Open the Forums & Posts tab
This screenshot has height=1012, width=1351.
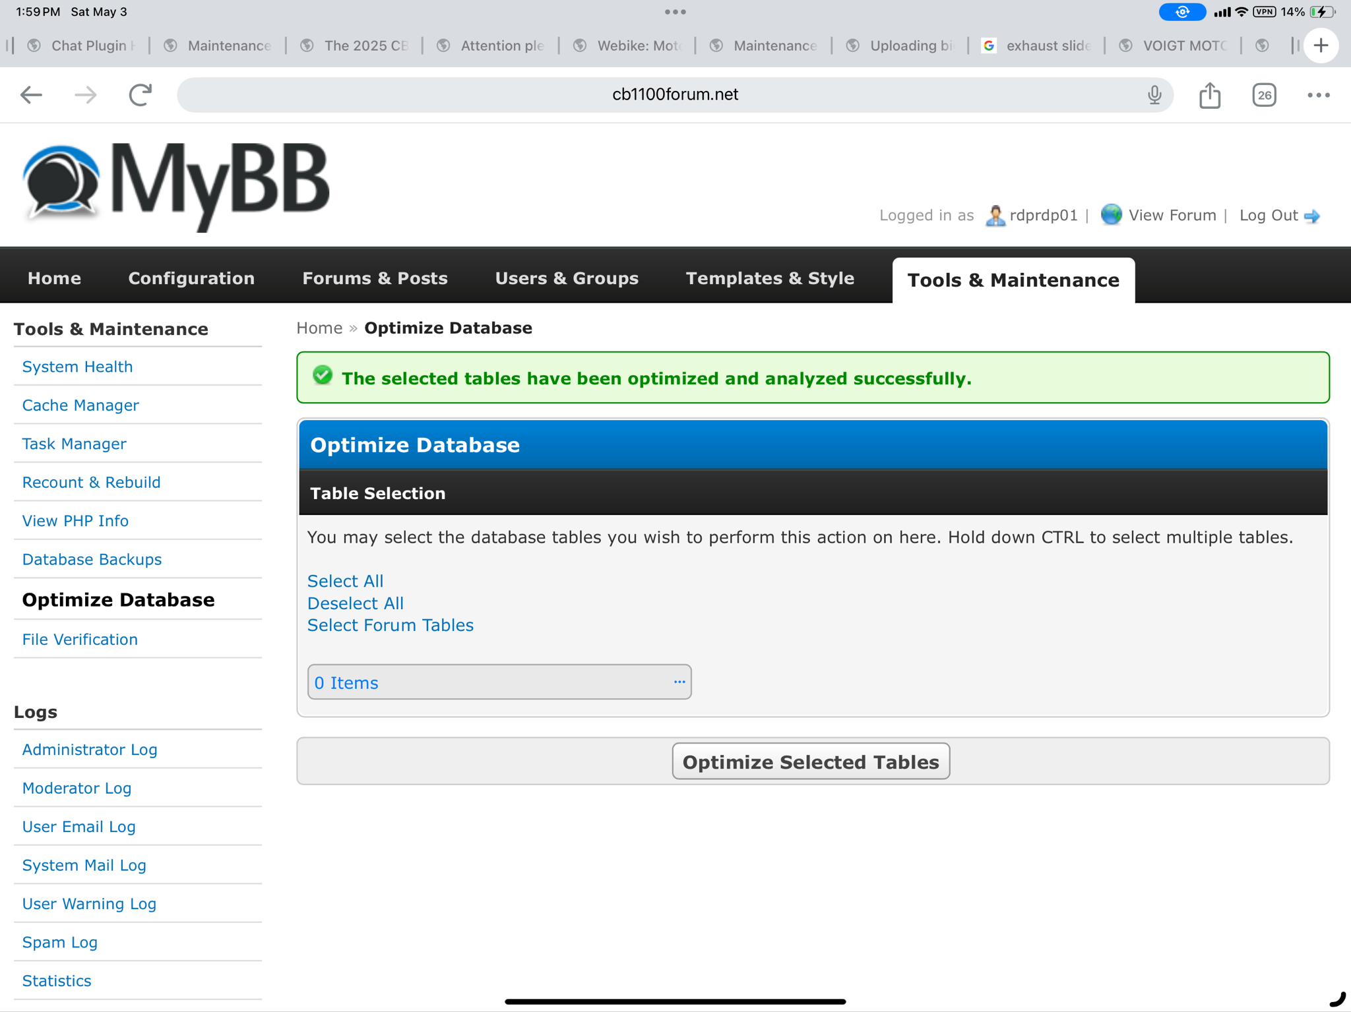pos(375,278)
